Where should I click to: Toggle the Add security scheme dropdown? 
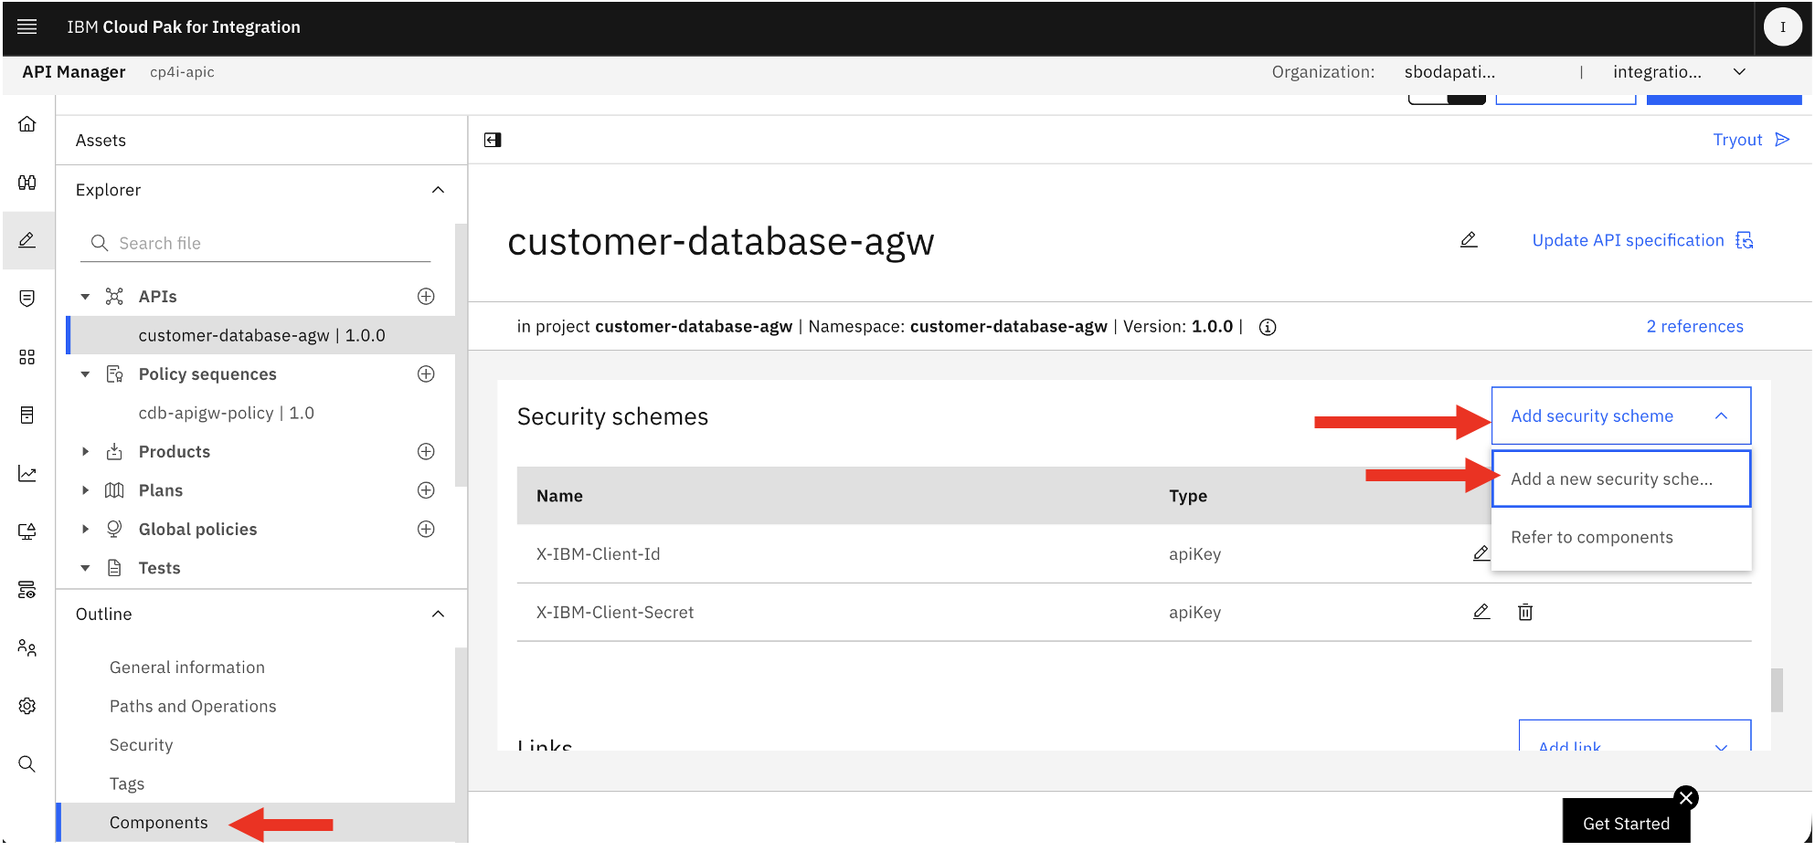pos(1621,416)
